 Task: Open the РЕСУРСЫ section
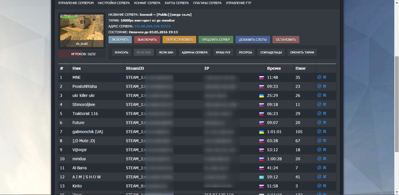click(246, 53)
